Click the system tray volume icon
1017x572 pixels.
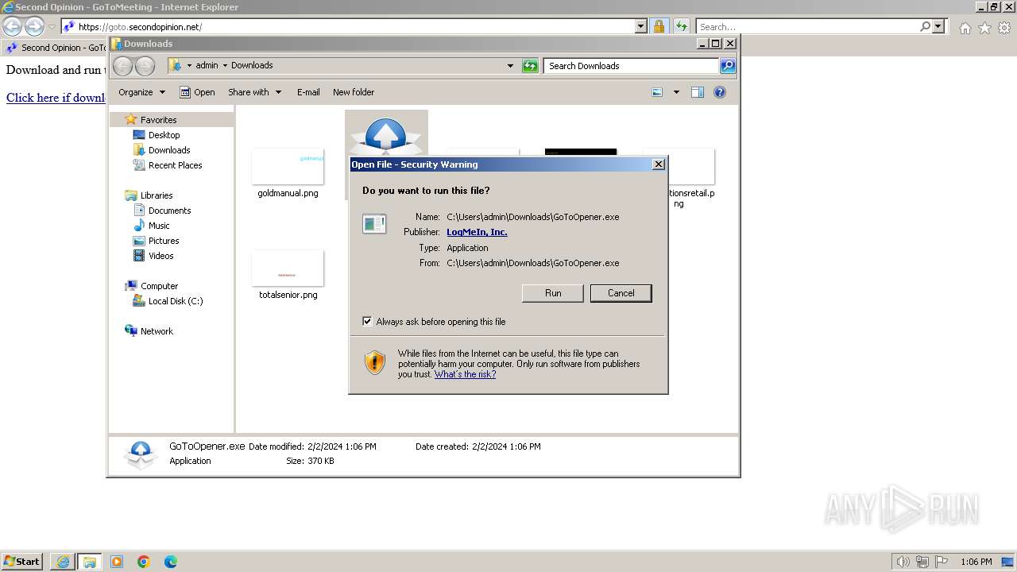click(903, 562)
